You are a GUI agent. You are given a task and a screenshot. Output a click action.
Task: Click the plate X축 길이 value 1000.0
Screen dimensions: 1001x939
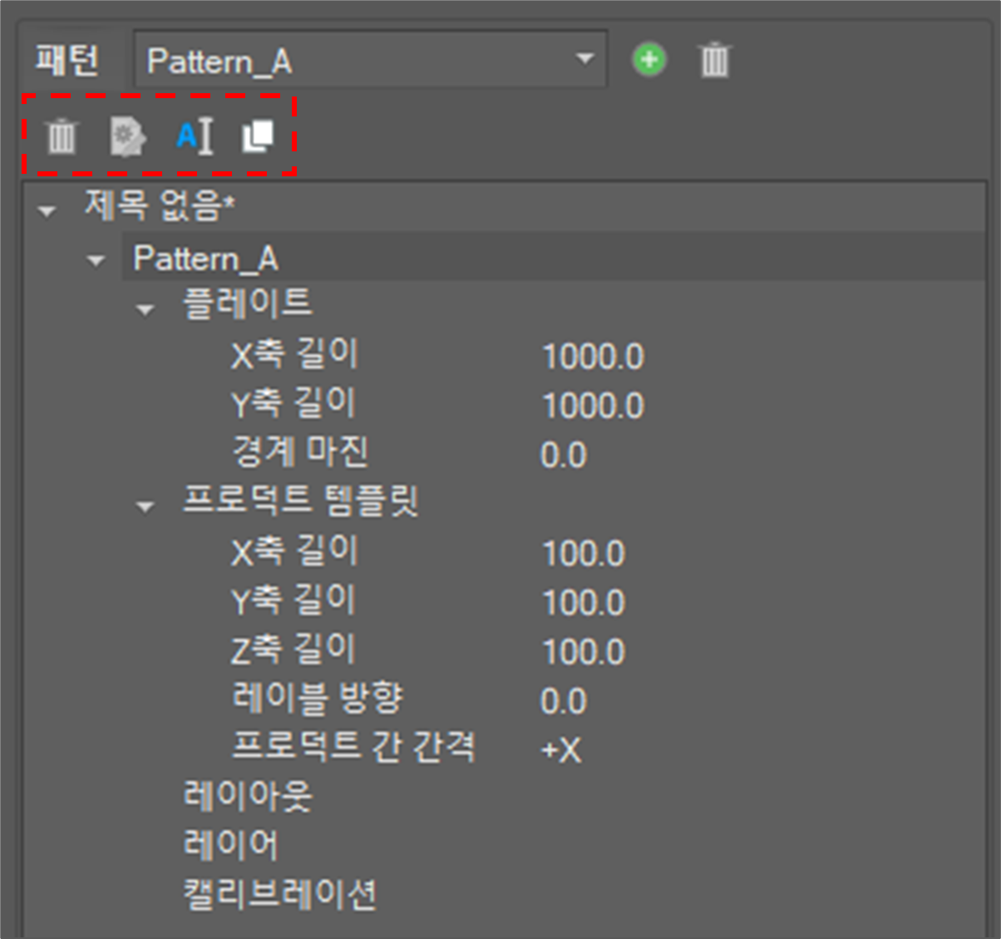(593, 357)
